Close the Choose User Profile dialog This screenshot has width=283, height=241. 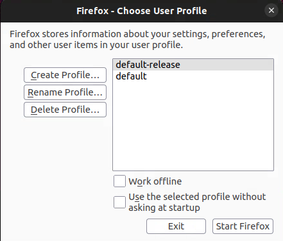coord(271,10)
